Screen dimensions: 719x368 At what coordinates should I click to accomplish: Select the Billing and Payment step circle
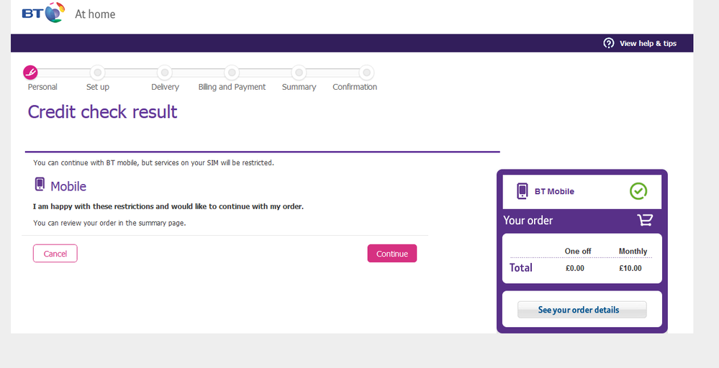[x=231, y=72]
